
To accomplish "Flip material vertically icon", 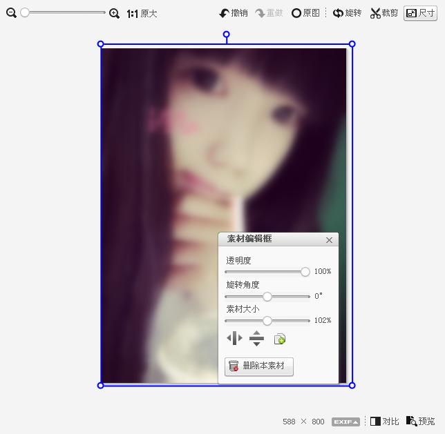I will coord(256,338).
